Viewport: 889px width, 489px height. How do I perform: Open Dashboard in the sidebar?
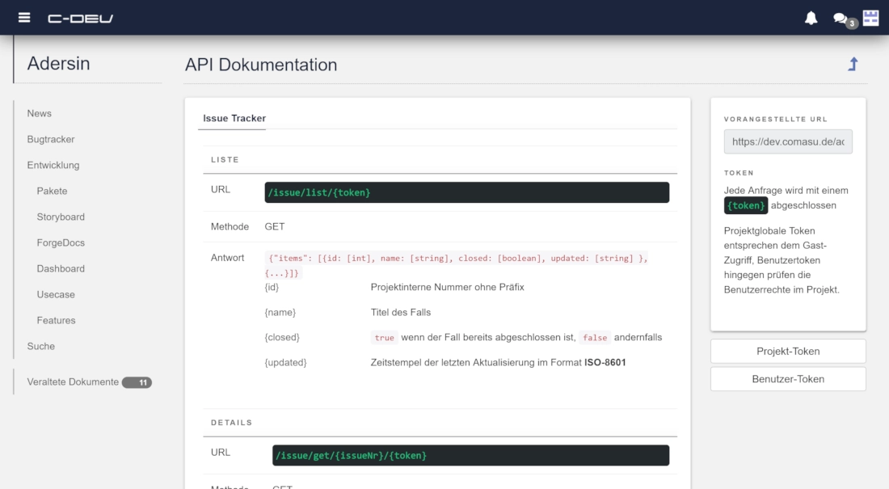pos(61,269)
